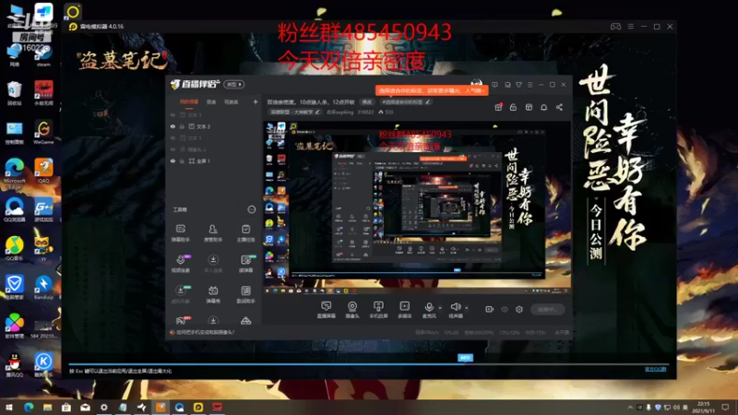
Task: Click the stream preview canvas
Action: [417, 208]
